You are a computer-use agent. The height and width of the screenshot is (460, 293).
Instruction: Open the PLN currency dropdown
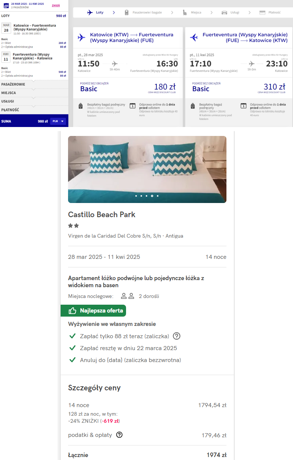coord(58,121)
